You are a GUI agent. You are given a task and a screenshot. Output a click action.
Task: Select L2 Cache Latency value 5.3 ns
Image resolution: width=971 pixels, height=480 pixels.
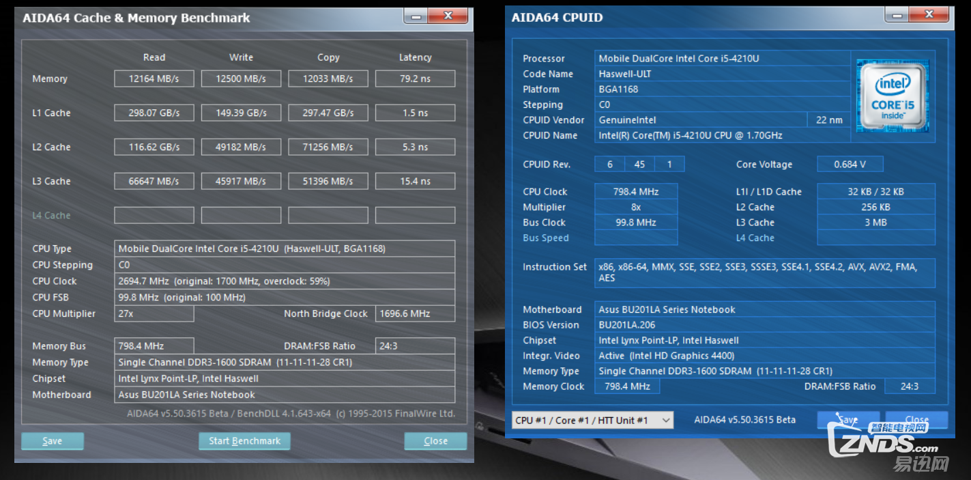tap(415, 147)
